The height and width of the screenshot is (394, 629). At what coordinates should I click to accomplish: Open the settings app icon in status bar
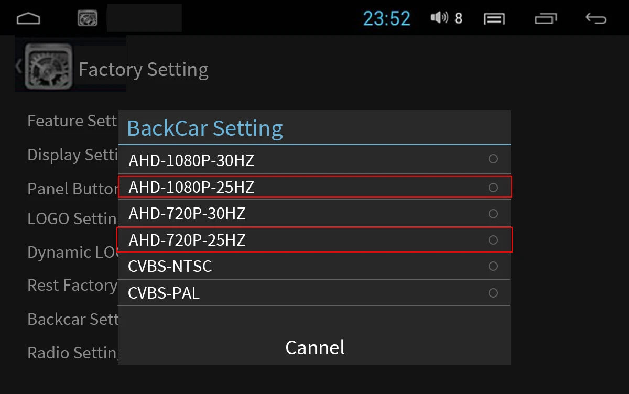[x=88, y=18]
